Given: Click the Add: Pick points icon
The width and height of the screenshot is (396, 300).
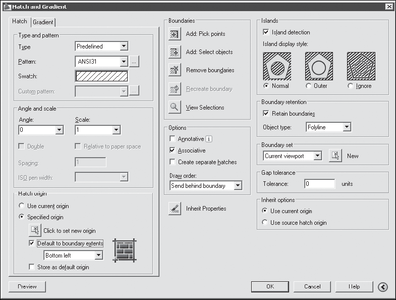Looking at the screenshot, I should (175, 34).
